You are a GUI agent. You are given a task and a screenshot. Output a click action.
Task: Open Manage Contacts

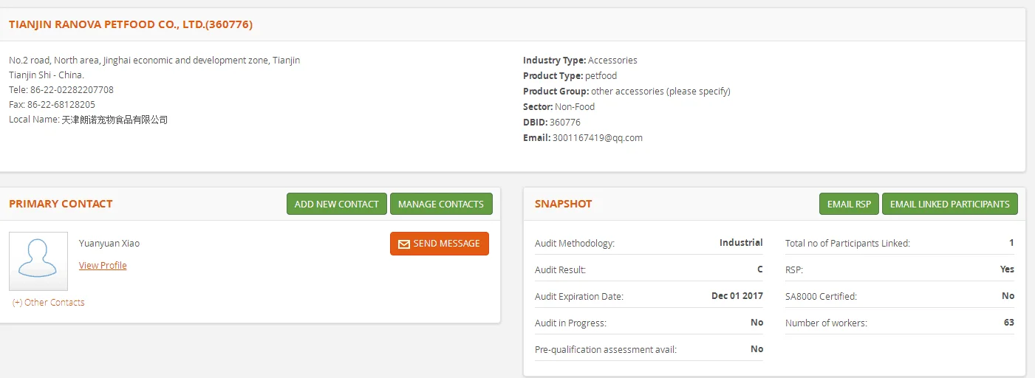click(x=441, y=205)
